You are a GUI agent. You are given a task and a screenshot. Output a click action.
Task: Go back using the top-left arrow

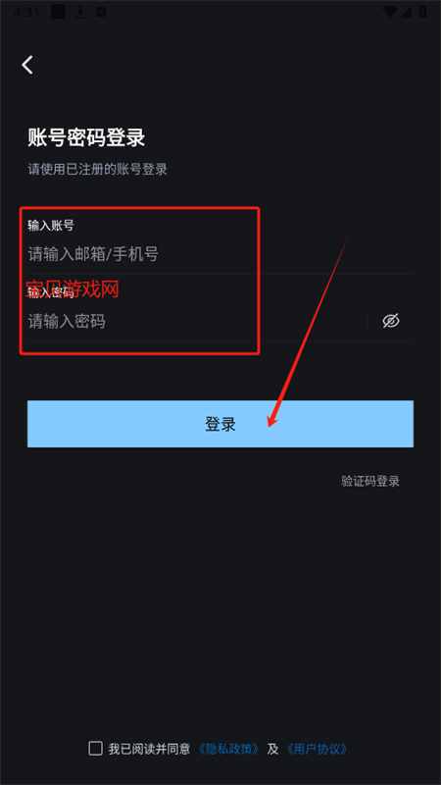tap(27, 65)
